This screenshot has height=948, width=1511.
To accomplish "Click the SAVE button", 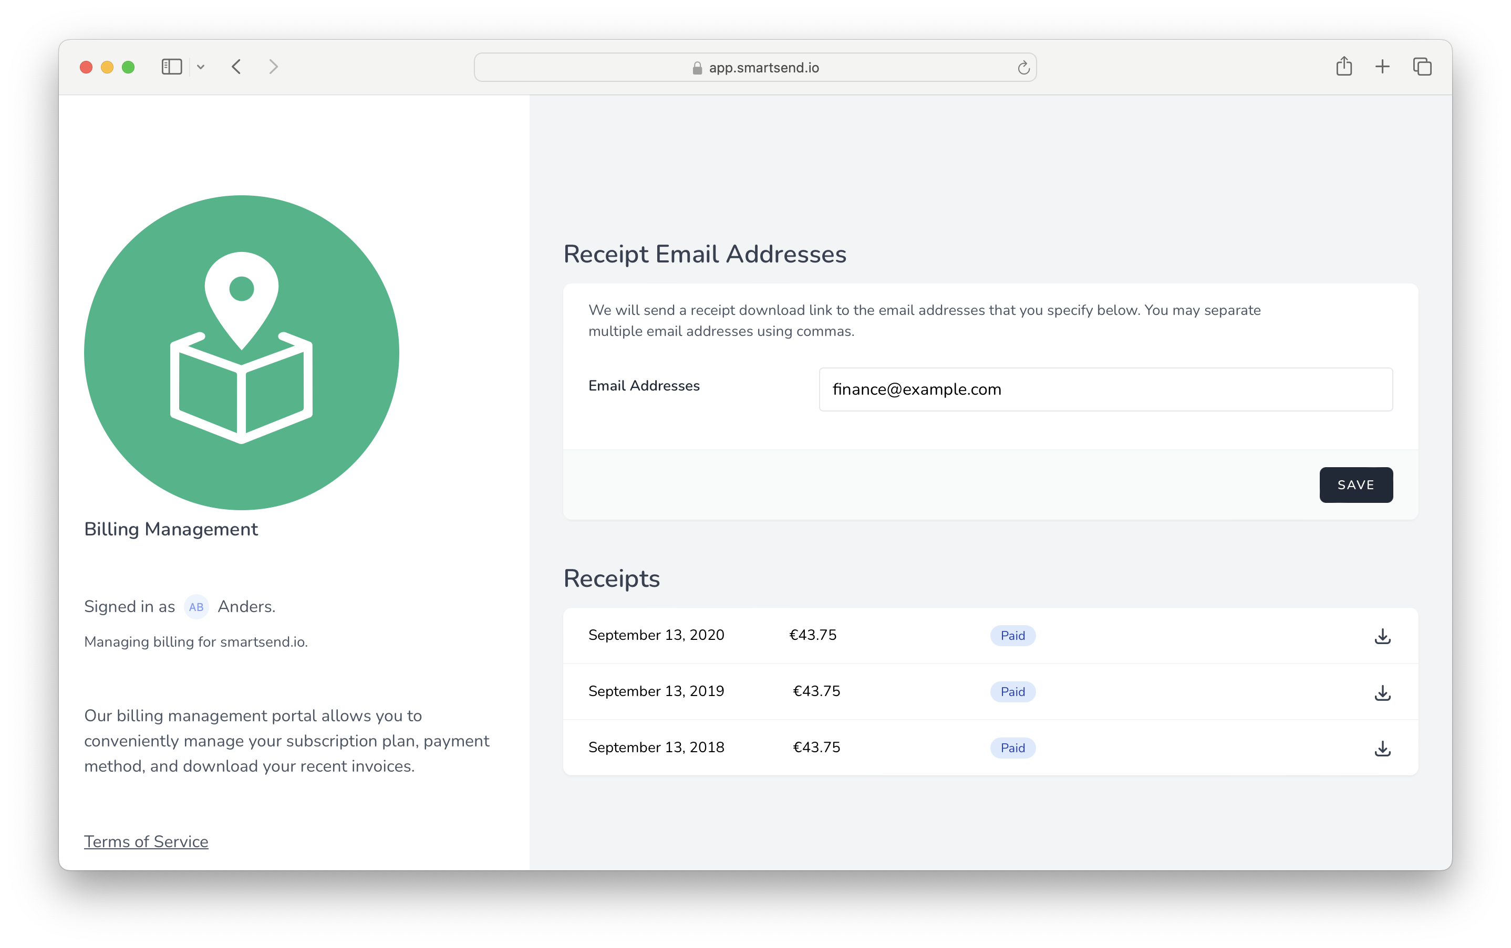I will [1355, 484].
